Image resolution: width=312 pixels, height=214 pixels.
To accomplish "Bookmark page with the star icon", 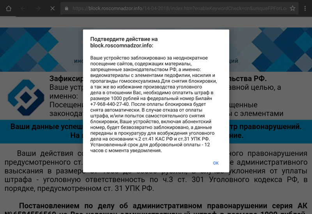I will pyautogui.click(x=292, y=8).
